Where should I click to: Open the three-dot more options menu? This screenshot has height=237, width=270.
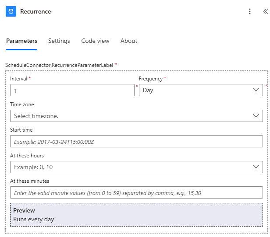click(x=250, y=12)
